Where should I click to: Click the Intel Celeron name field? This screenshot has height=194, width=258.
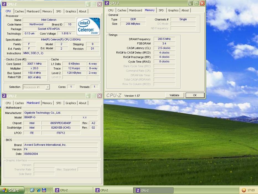pos(49,20)
